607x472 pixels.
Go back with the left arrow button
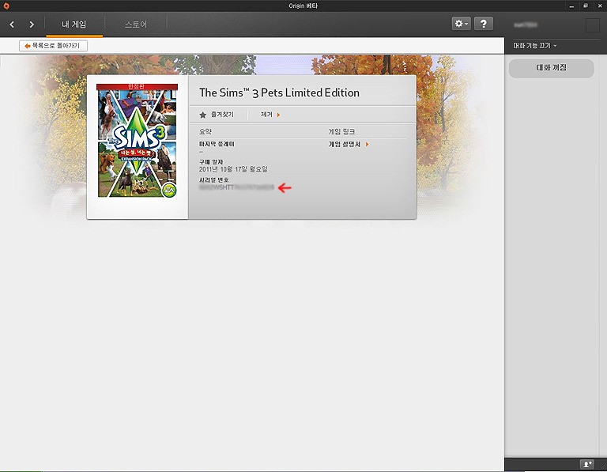coord(12,25)
